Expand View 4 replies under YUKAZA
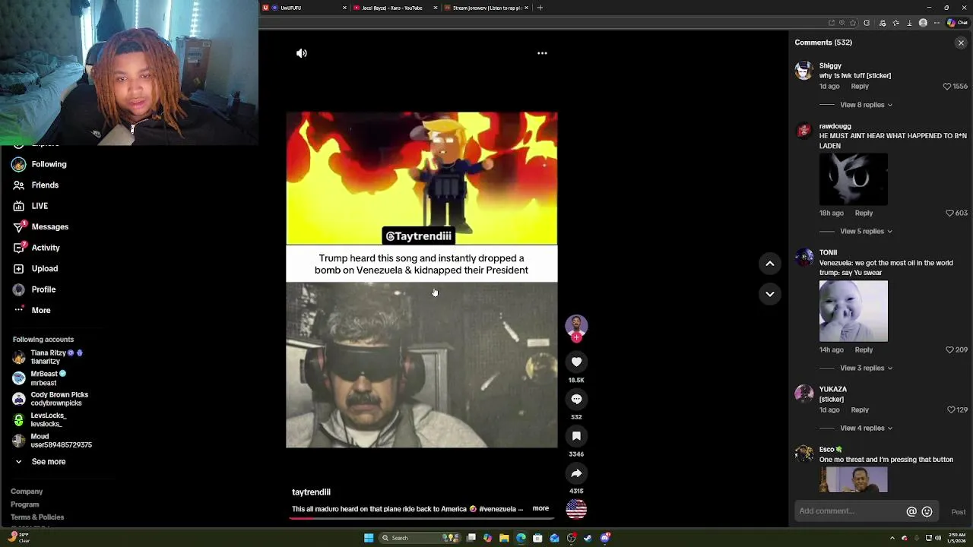This screenshot has height=547, width=973. coord(866,428)
